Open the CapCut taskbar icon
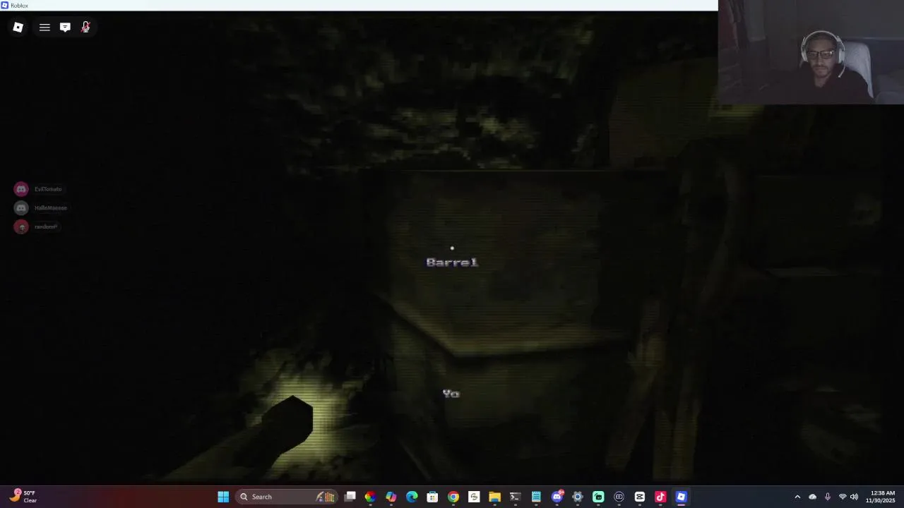Screen dimensions: 904x508 tap(640, 497)
